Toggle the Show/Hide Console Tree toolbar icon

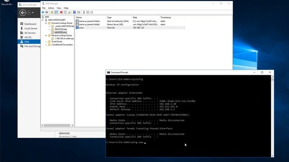pyautogui.click(x=56, y=12)
